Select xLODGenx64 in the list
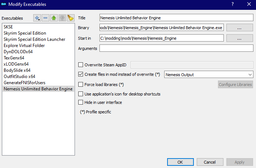 (x=38, y=64)
